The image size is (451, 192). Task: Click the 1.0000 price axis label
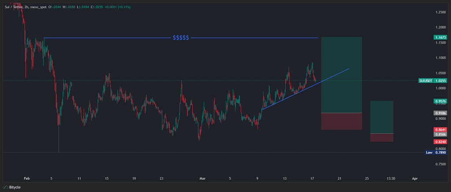440,88
